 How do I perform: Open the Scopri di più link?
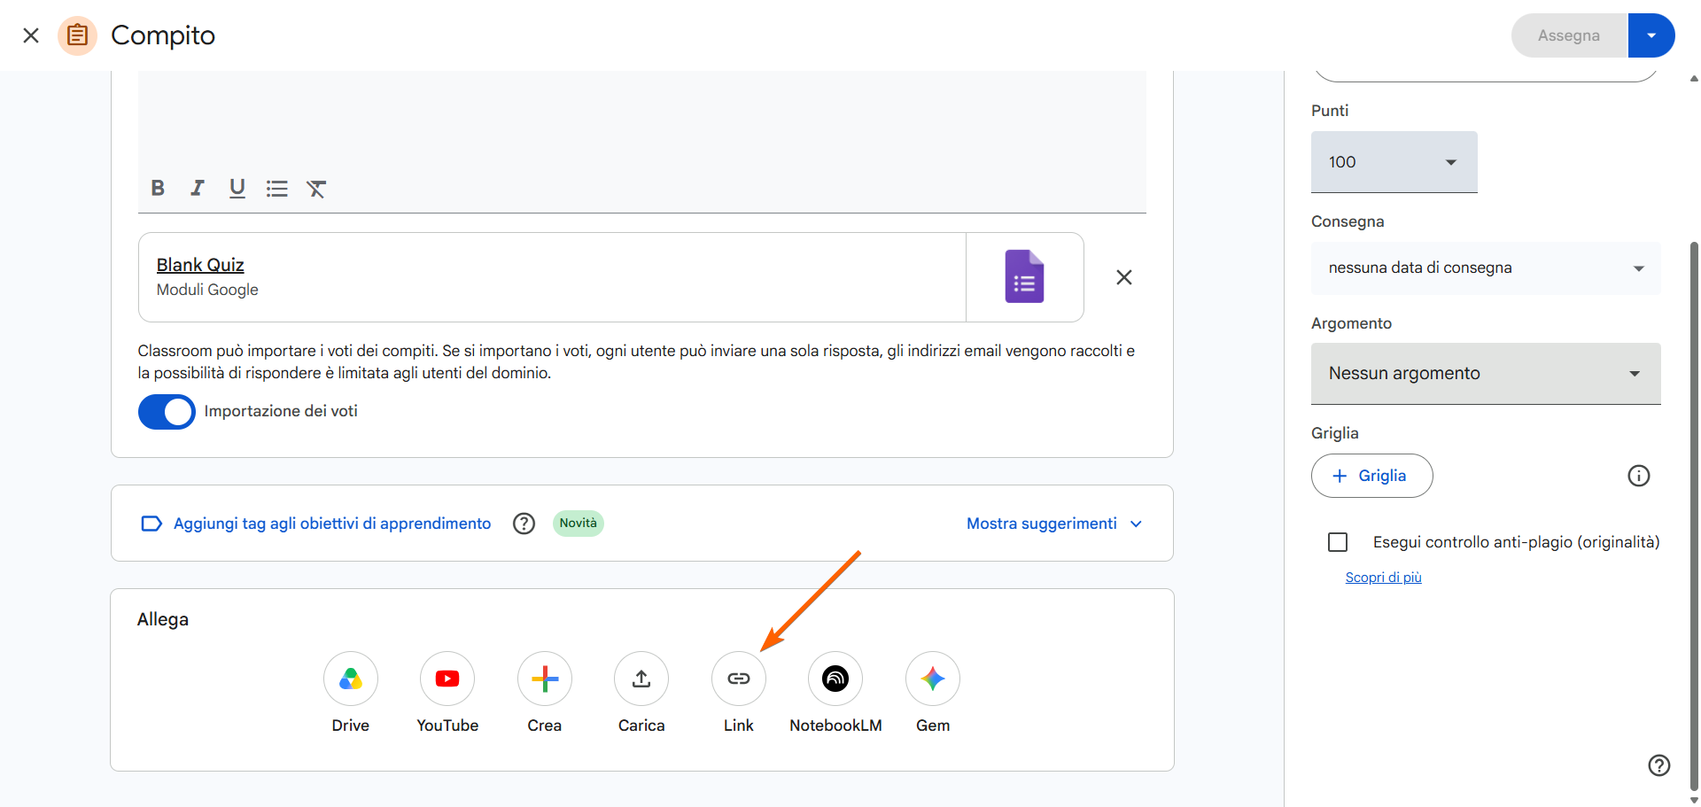(x=1383, y=578)
